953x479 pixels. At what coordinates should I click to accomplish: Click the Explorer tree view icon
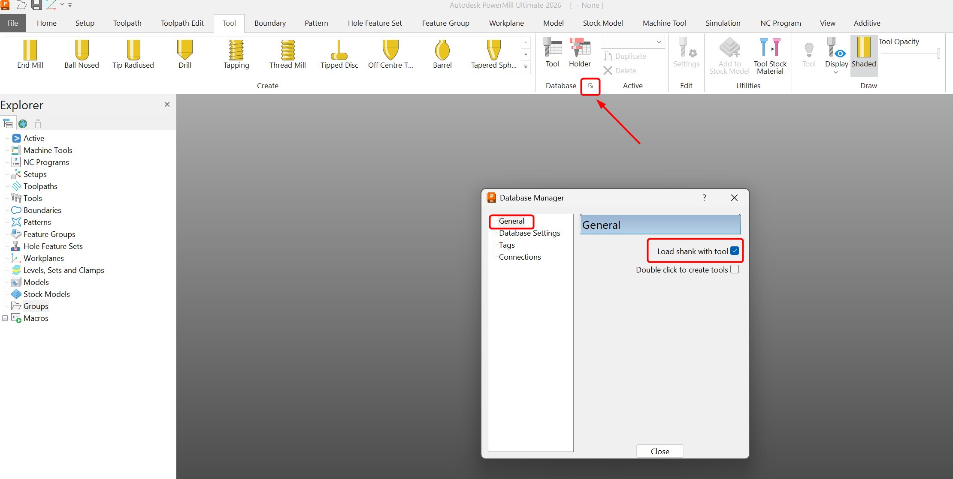click(x=8, y=124)
